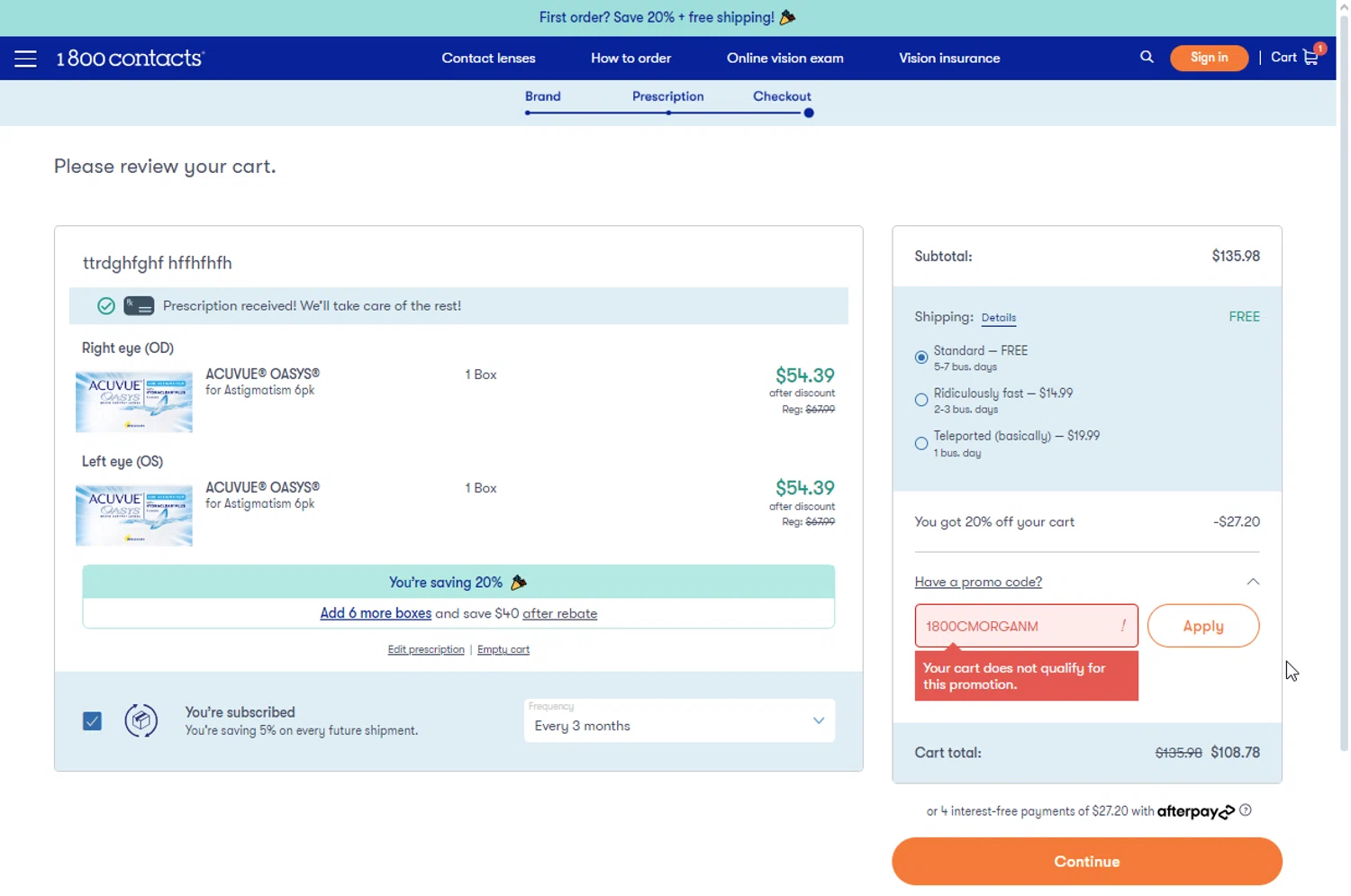
Task: Open How to order menu
Action: tap(630, 58)
